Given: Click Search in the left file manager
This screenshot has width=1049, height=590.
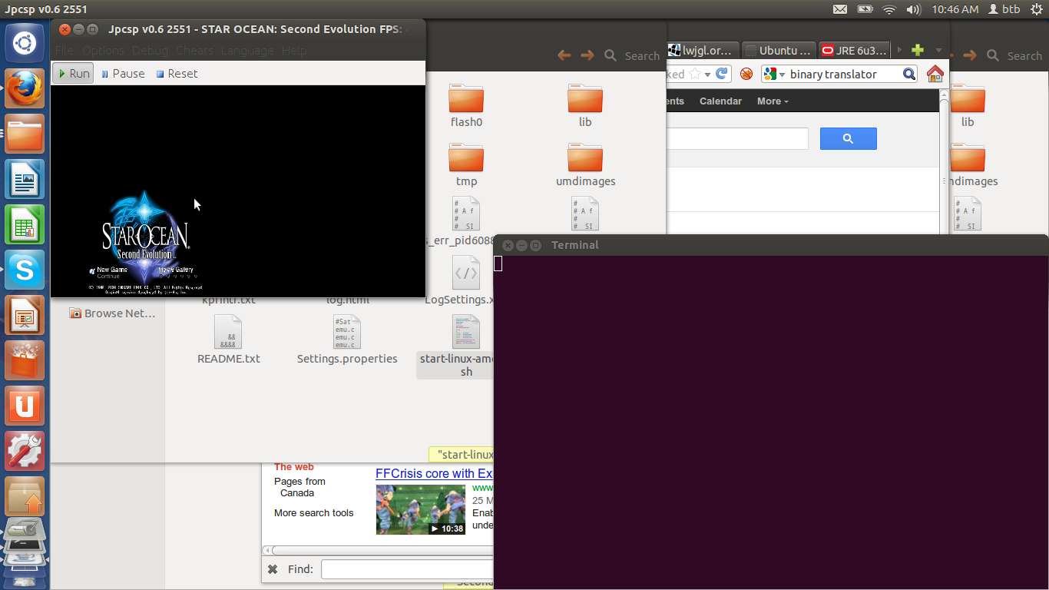Looking at the screenshot, I should pyautogui.click(x=633, y=55).
